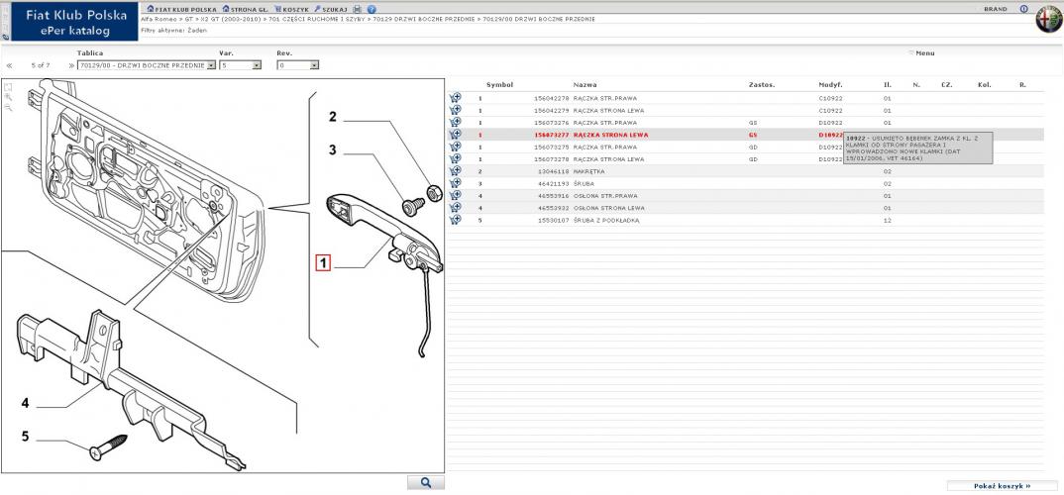1064x495 pixels.
Task: Click add-to-cart icon for ŚRUBA Z PODKŁADKĄ
Action: [x=455, y=220]
